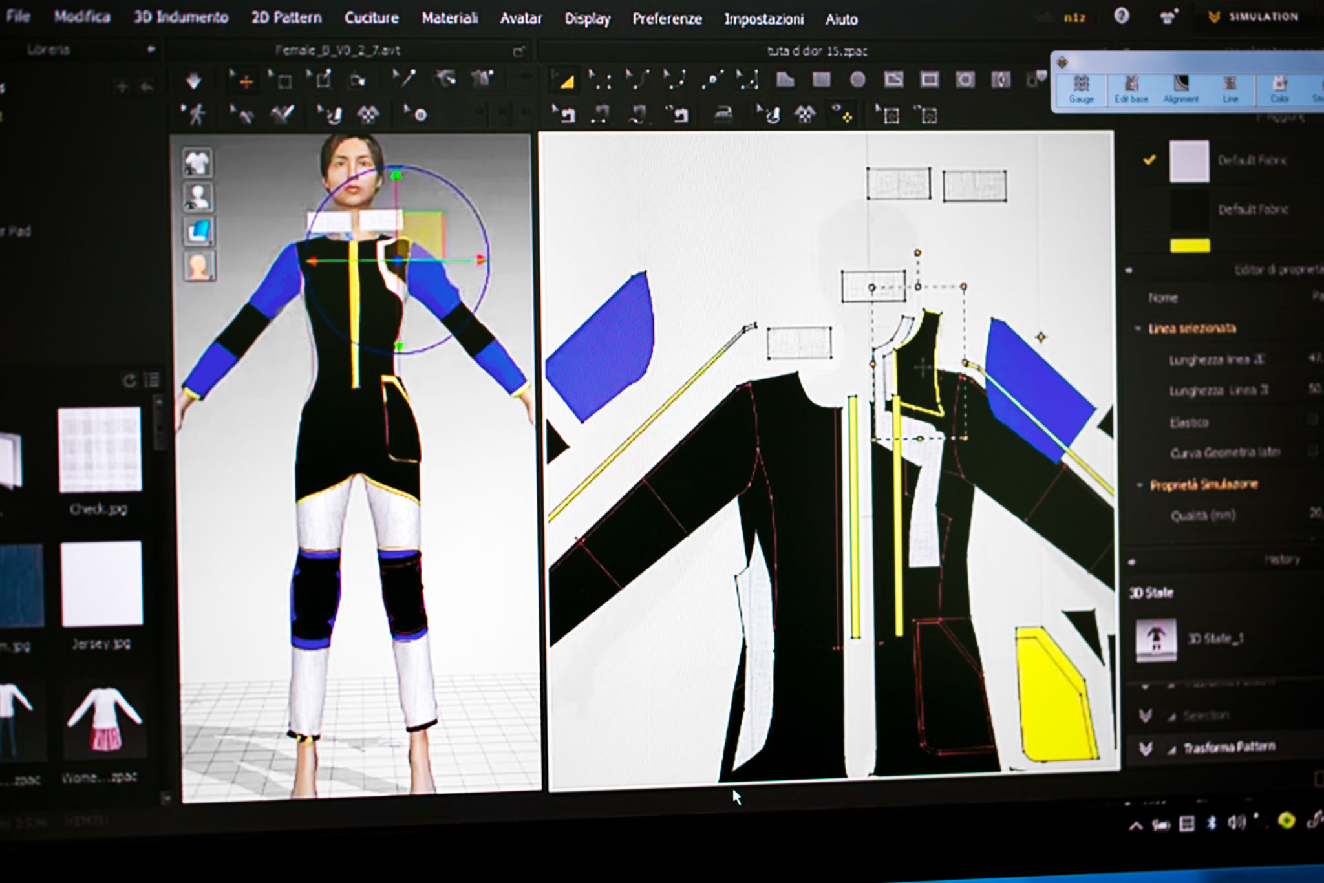Click the help question mark icon

[1122, 16]
